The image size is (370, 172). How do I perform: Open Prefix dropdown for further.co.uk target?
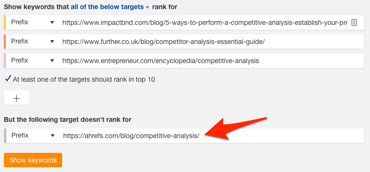(33, 42)
